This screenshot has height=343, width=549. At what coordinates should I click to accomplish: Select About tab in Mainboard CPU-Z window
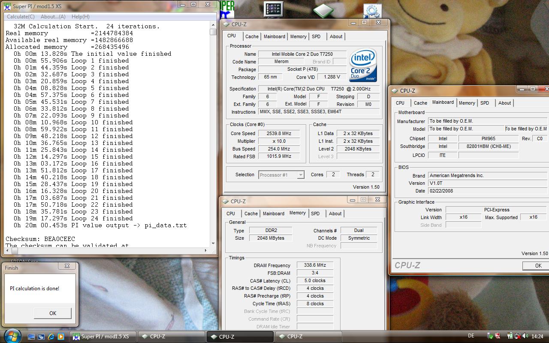505,103
